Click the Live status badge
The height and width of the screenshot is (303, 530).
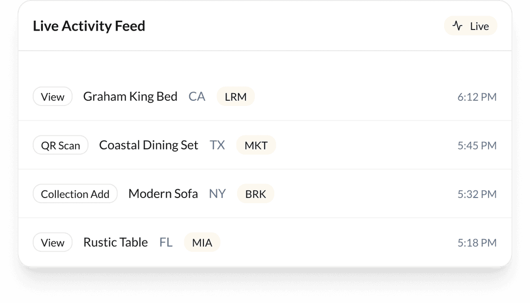tap(470, 26)
